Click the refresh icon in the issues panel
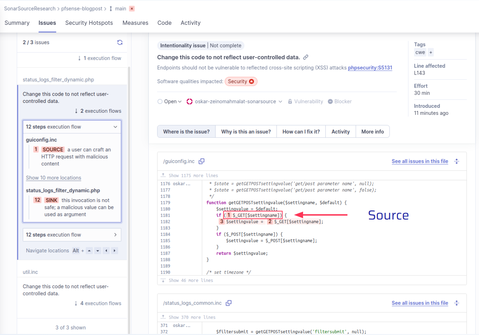The width and height of the screenshot is (479, 335). tap(120, 42)
